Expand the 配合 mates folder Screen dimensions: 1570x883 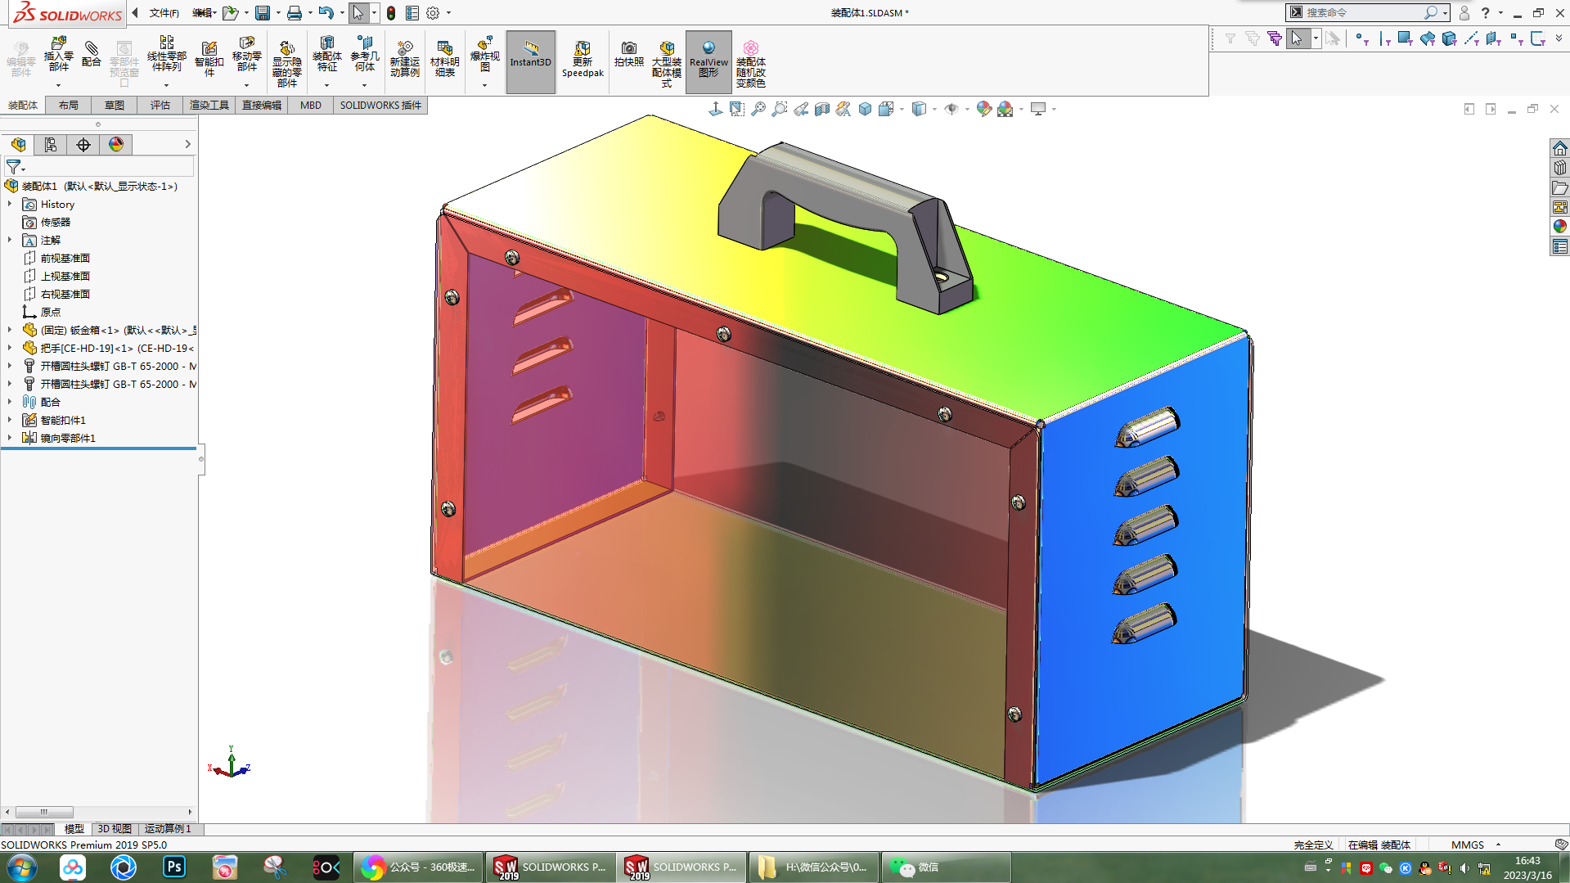(x=10, y=402)
